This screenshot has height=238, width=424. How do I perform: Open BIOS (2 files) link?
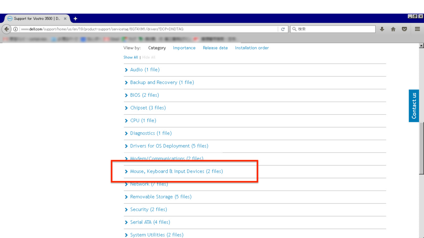[x=145, y=95]
